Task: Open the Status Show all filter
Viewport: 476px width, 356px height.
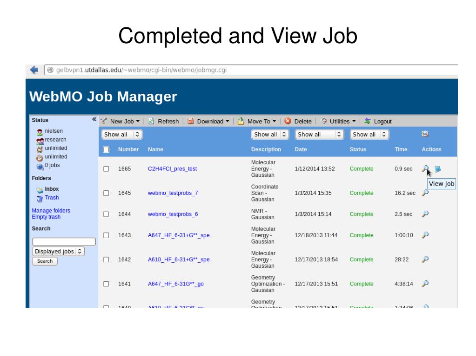Action: [369, 135]
